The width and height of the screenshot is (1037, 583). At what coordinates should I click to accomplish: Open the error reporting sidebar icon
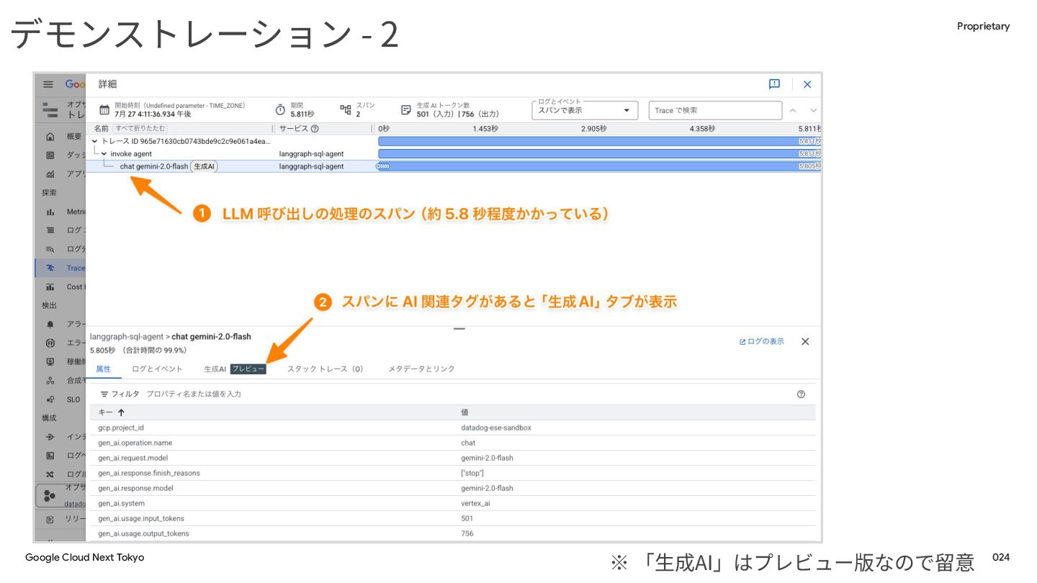coord(50,343)
